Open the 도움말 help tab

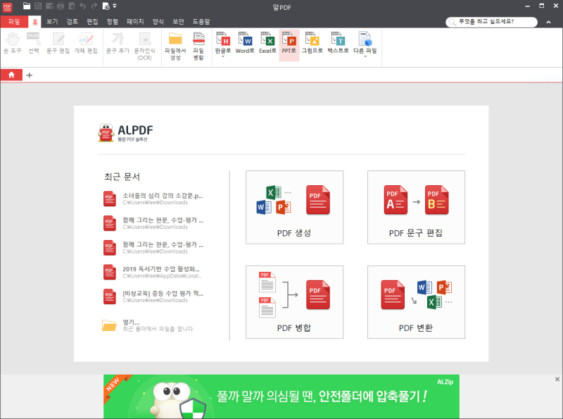pyautogui.click(x=201, y=22)
